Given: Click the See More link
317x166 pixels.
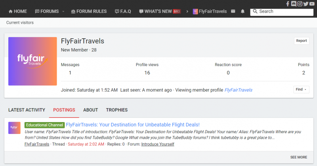Looking at the screenshot, I should [298, 157].
